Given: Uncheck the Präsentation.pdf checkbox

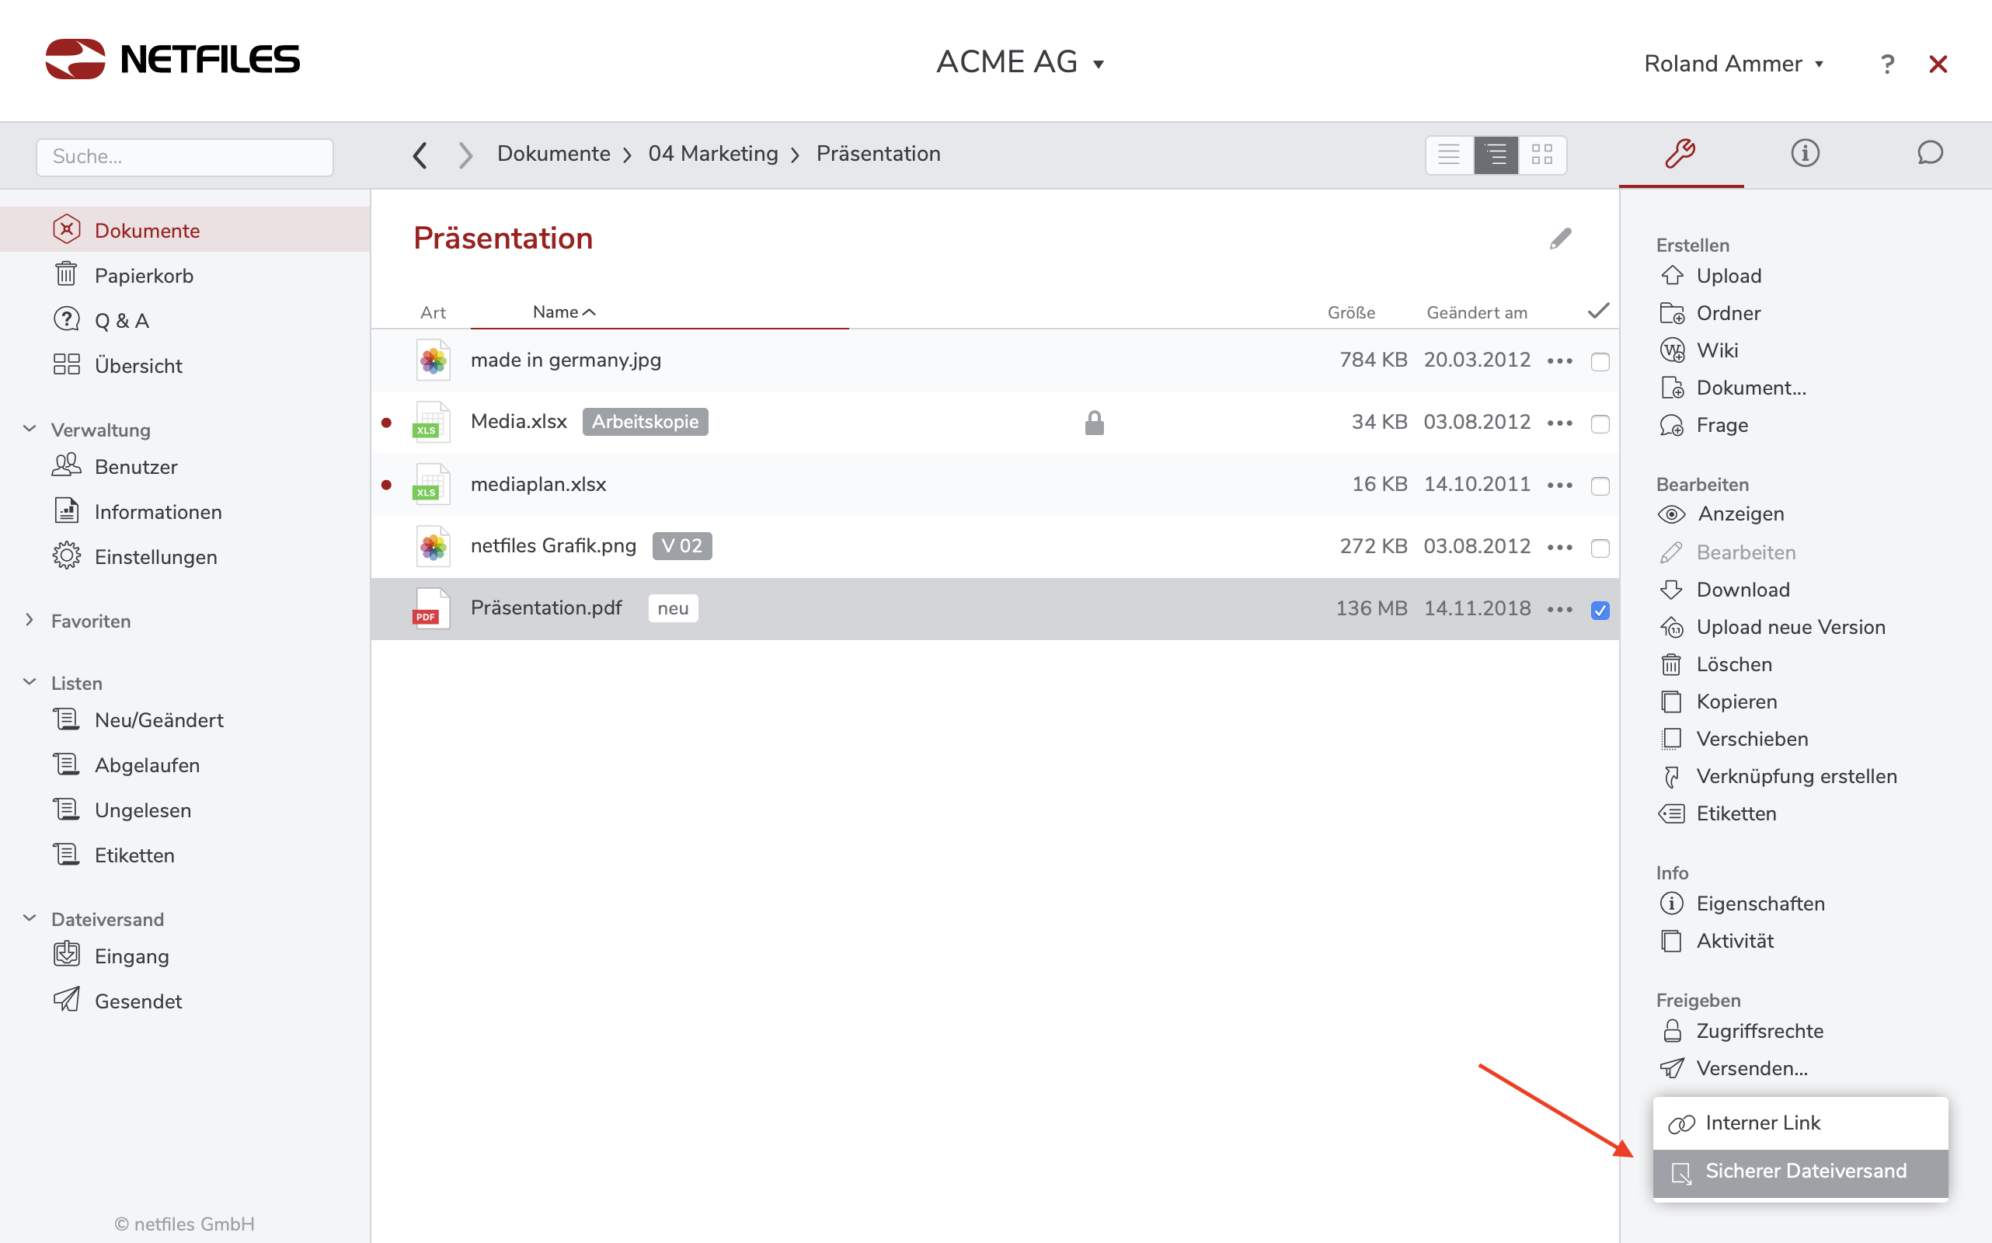Looking at the screenshot, I should (x=1599, y=610).
